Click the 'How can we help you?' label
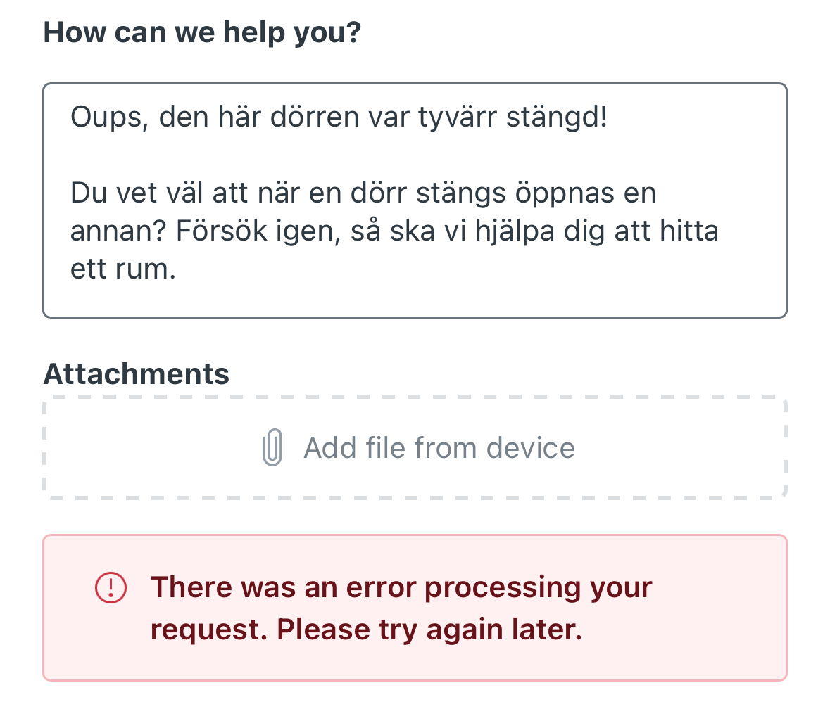830x716 pixels. (x=202, y=32)
